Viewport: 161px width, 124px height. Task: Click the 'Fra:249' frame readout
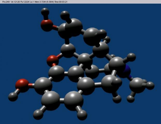point(6,2)
